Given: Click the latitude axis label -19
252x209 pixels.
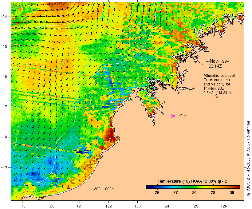Looking at the screenshot, I should coord(4,167).
